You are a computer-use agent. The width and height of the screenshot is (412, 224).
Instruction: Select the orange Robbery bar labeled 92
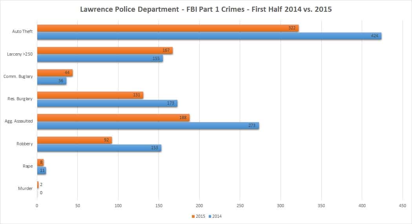pyautogui.click(x=75, y=140)
